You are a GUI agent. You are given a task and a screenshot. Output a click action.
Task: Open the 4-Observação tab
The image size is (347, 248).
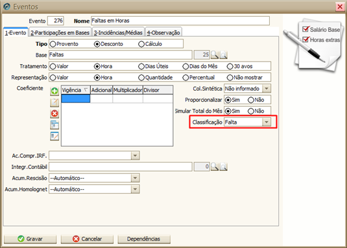click(163, 32)
